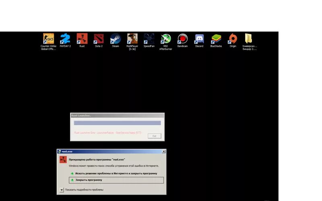Click the Прекращена работа программы "rust.exe" heading
This screenshot has height=201, width=322.
[97, 160]
